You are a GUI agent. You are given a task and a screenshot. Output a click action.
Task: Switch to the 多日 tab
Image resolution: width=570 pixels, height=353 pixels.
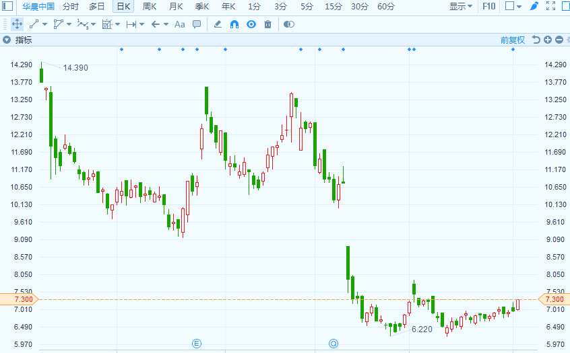[97, 6]
